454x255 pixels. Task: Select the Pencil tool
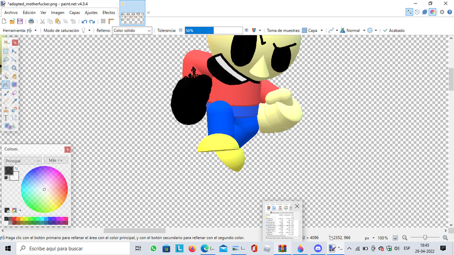pos(6,101)
